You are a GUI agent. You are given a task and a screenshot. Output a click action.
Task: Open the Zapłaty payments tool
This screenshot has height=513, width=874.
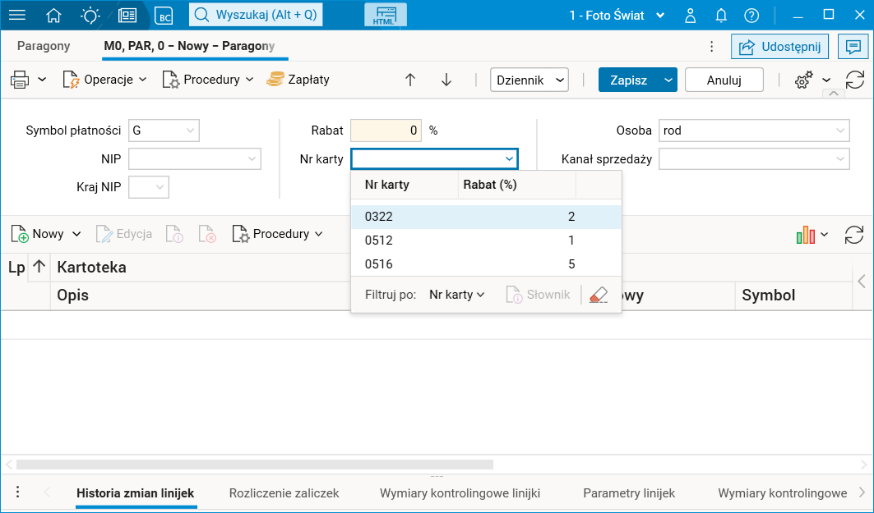coord(298,80)
